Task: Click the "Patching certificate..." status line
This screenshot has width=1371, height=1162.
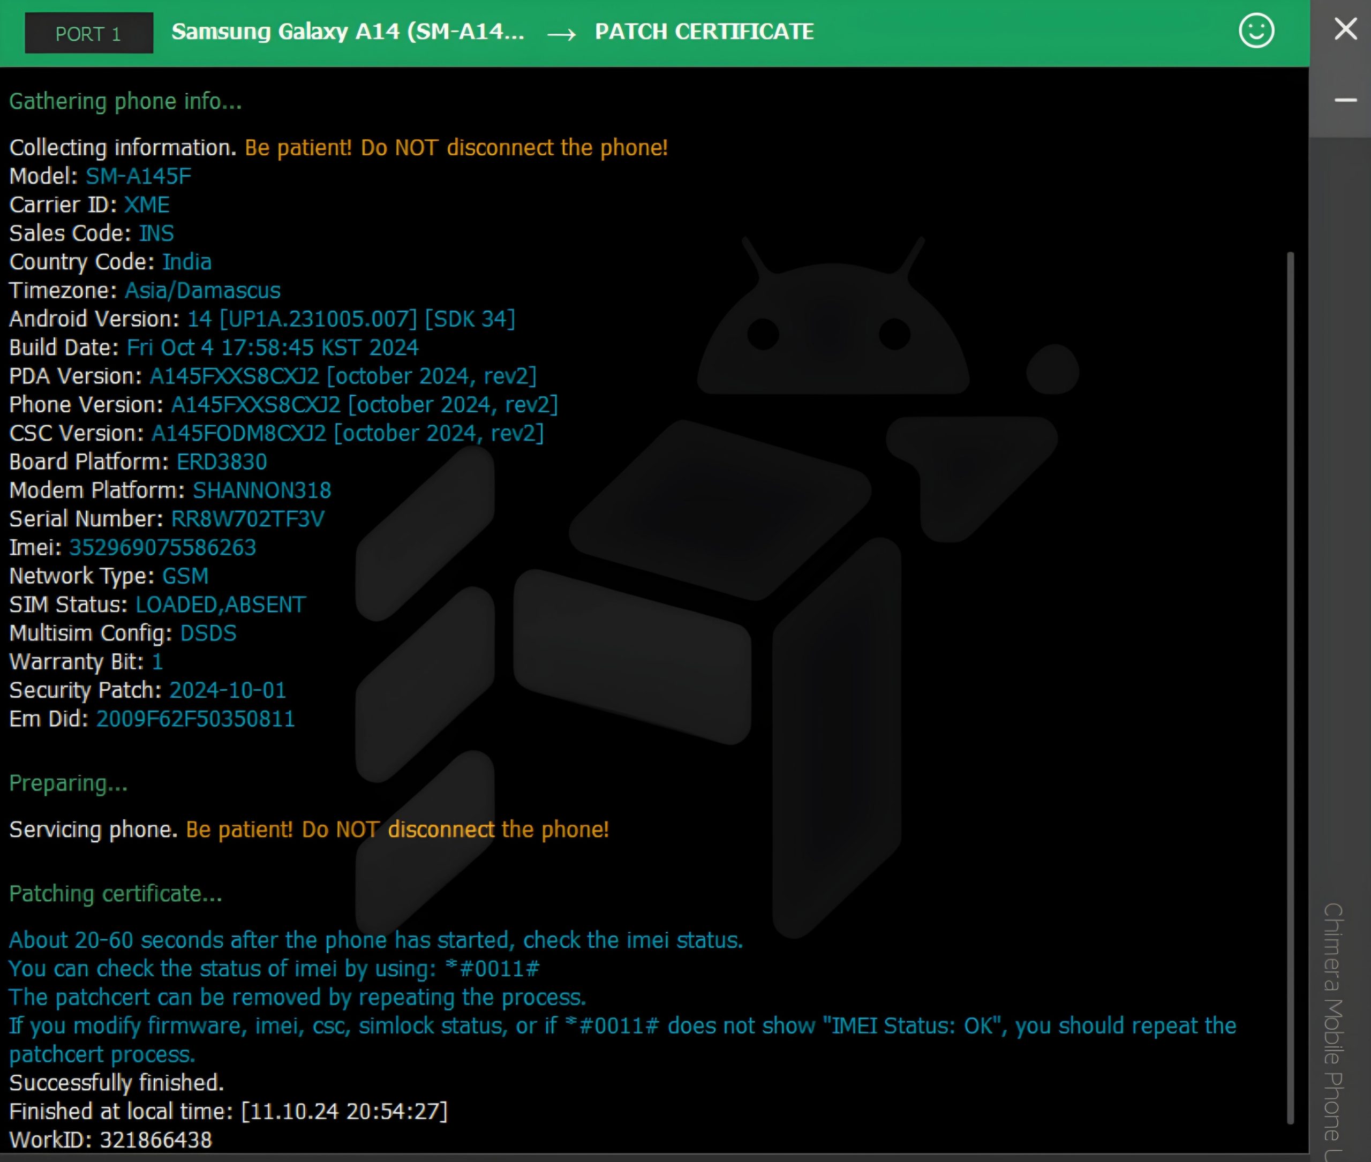Action: [116, 894]
